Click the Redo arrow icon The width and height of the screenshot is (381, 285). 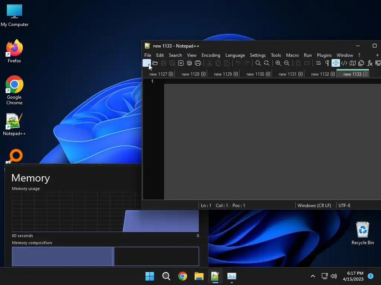coord(247,63)
